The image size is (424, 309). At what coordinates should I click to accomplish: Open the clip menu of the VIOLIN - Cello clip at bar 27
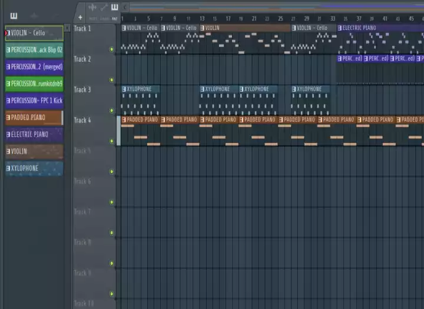tap(294, 28)
